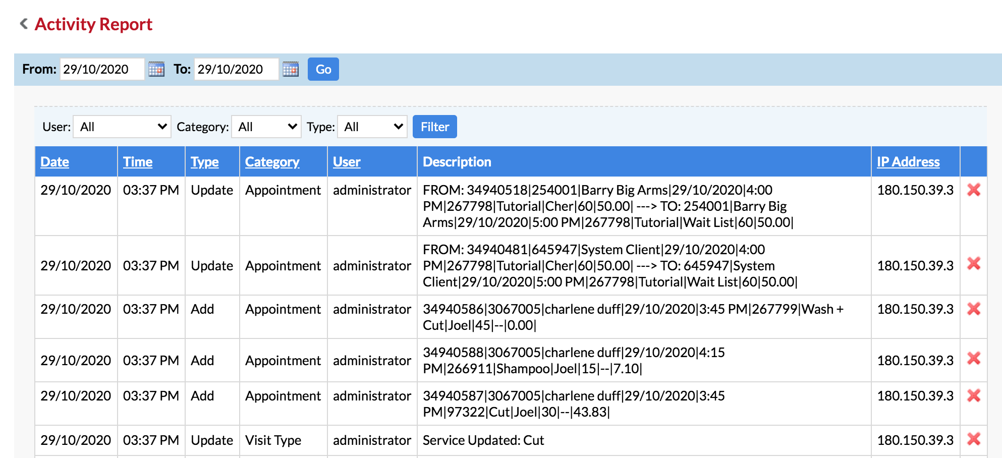Go back using the arrow beside Activity Report
The image size is (1002, 458).
(23, 24)
